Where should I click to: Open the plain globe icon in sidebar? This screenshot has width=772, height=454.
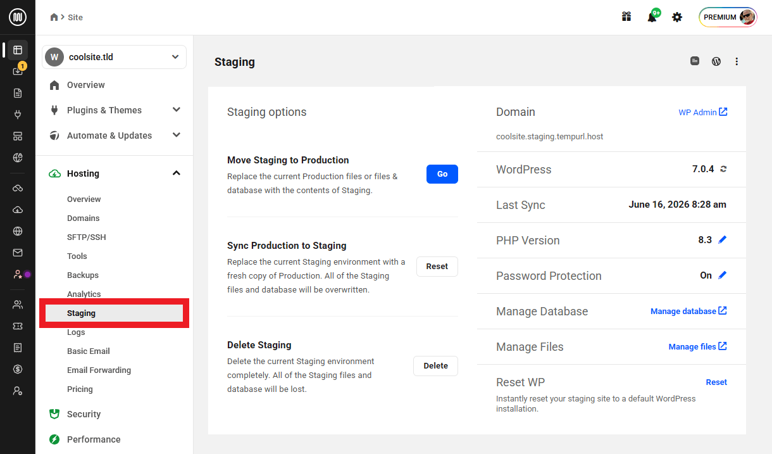coord(18,231)
